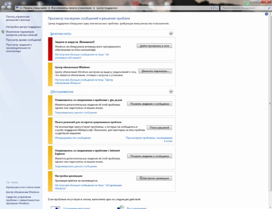Show message details for the Internet Explorer problem
272x209 pixels.
[x=149, y=156]
